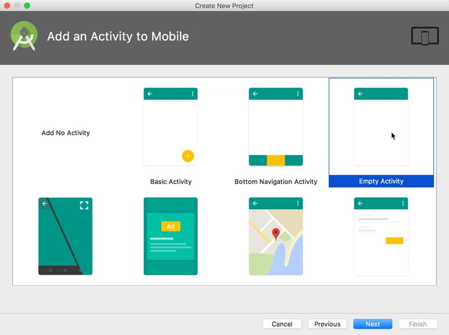The height and width of the screenshot is (335, 449).
Task: Click the Android Studio logo in header
Action: pyautogui.click(x=24, y=36)
